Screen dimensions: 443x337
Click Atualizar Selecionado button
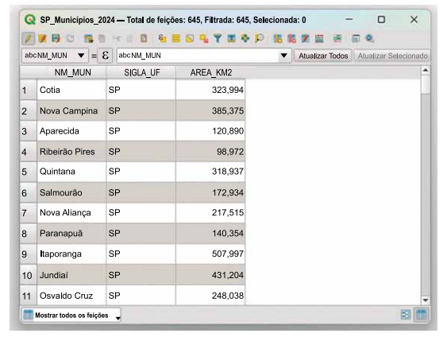[392, 56]
